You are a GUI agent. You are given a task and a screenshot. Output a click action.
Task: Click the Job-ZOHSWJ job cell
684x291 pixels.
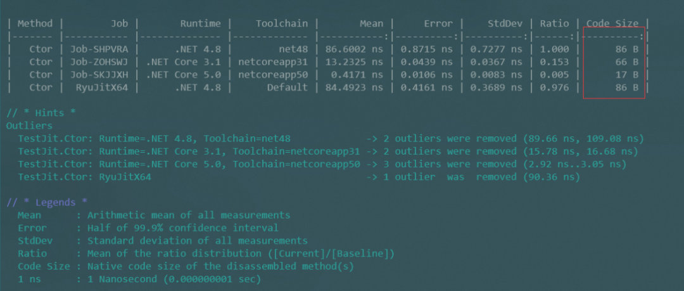[x=99, y=62]
